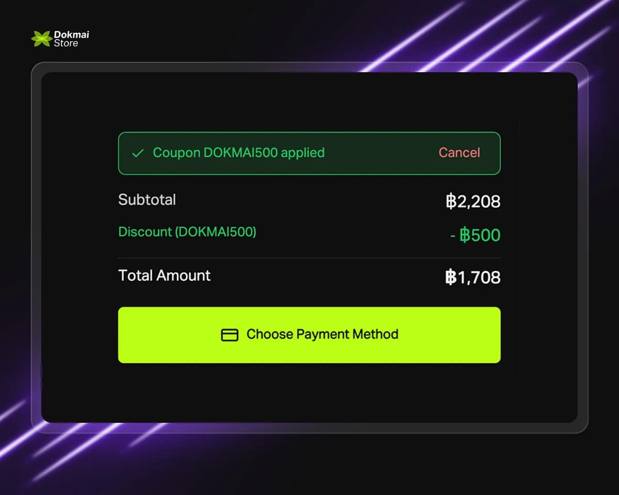Click the credit card icon
Viewport: 619px width, 495px height.
click(230, 335)
